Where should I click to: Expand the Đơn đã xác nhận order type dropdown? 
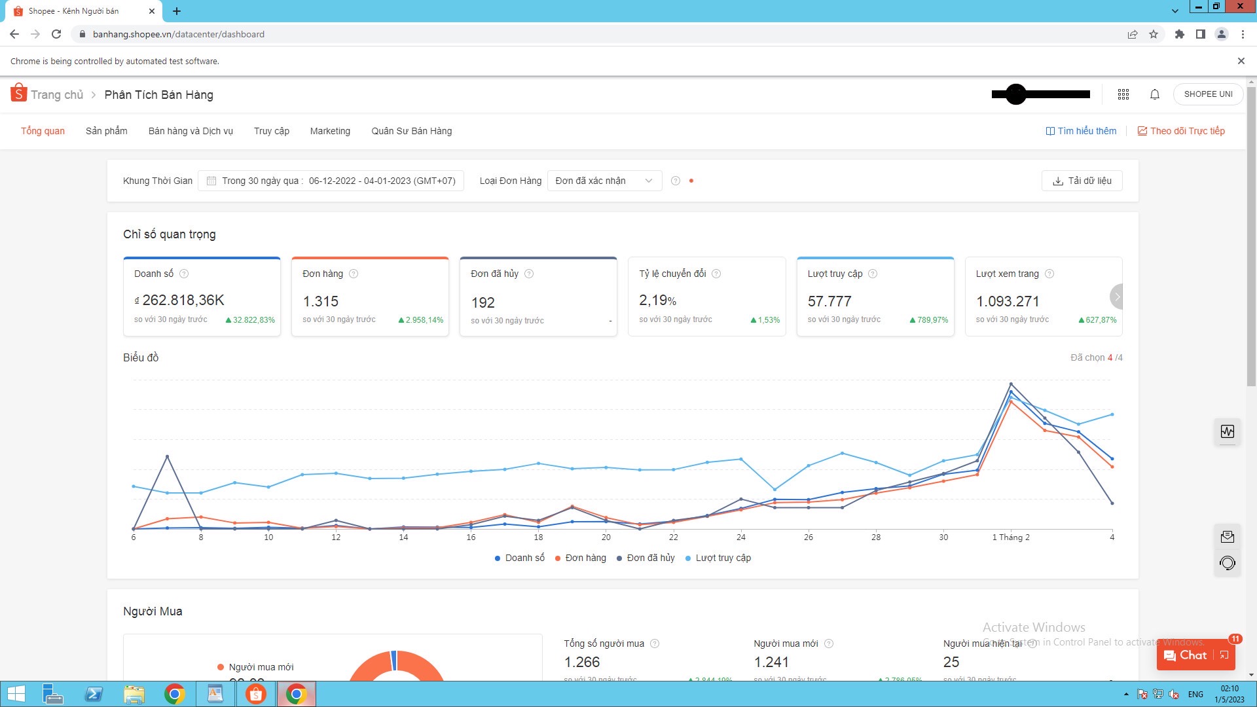[604, 181]
